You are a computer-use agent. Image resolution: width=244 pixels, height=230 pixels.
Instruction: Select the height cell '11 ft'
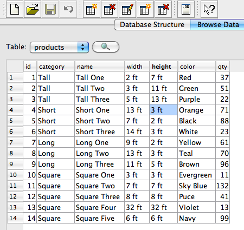coord(164,88)
